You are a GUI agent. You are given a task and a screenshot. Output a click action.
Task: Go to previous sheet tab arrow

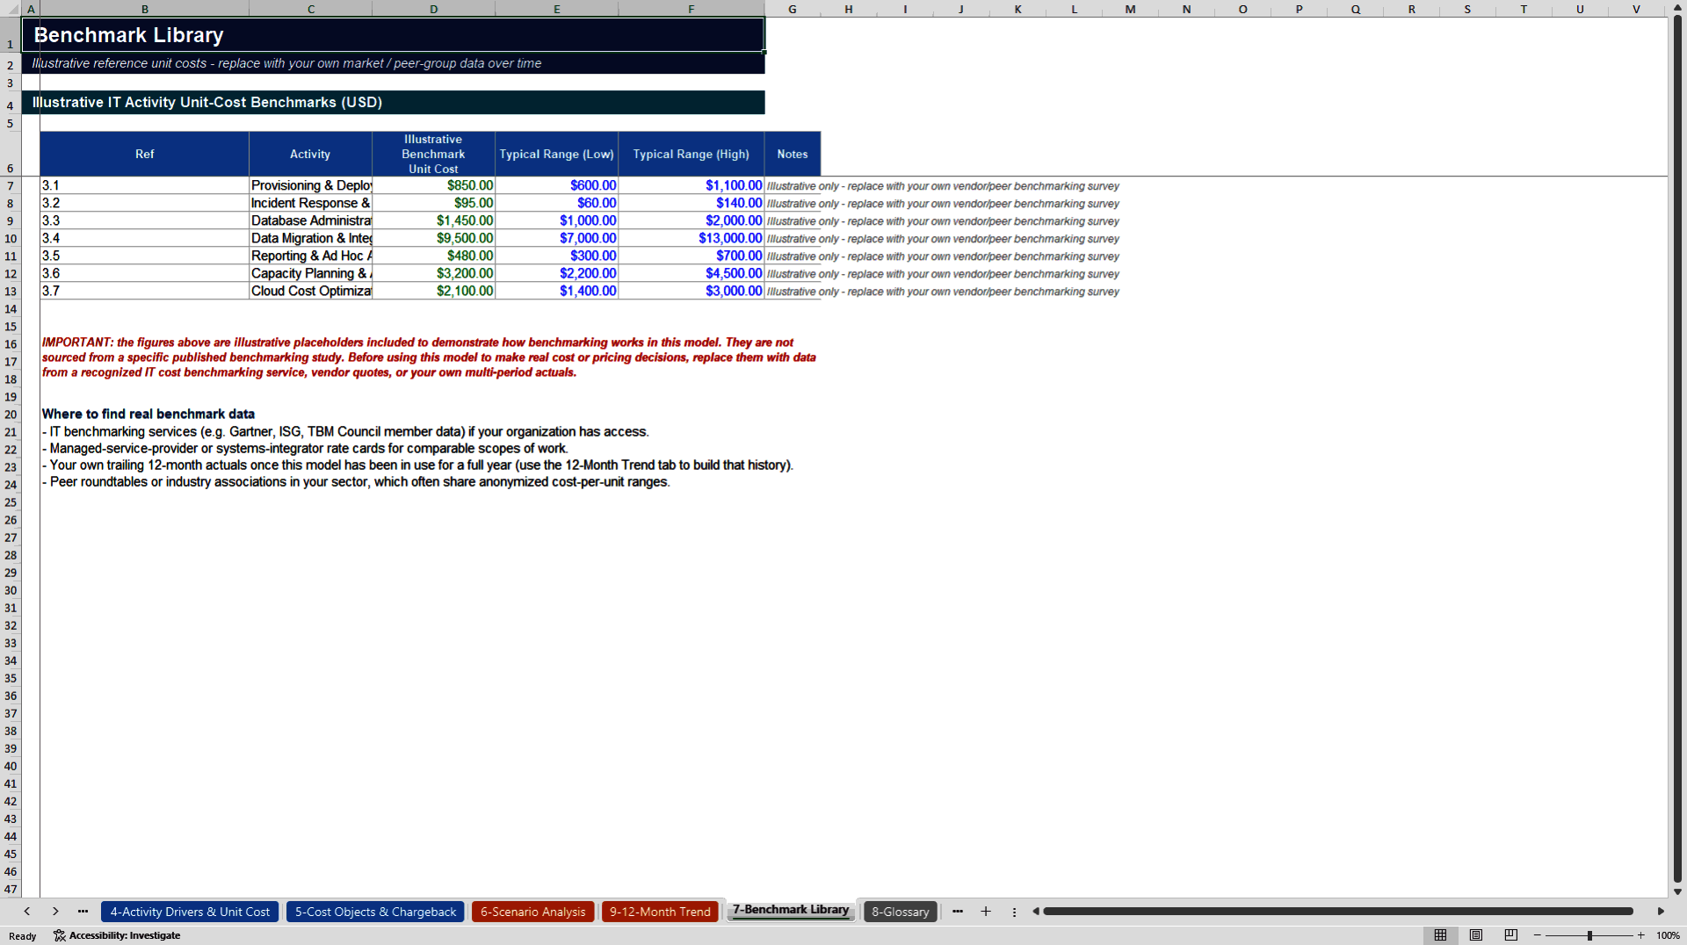point(27,912)
